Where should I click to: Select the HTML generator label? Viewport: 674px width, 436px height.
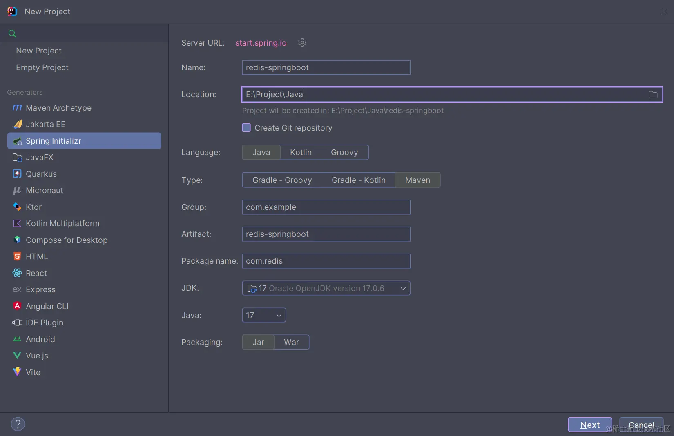pos(37,256)
